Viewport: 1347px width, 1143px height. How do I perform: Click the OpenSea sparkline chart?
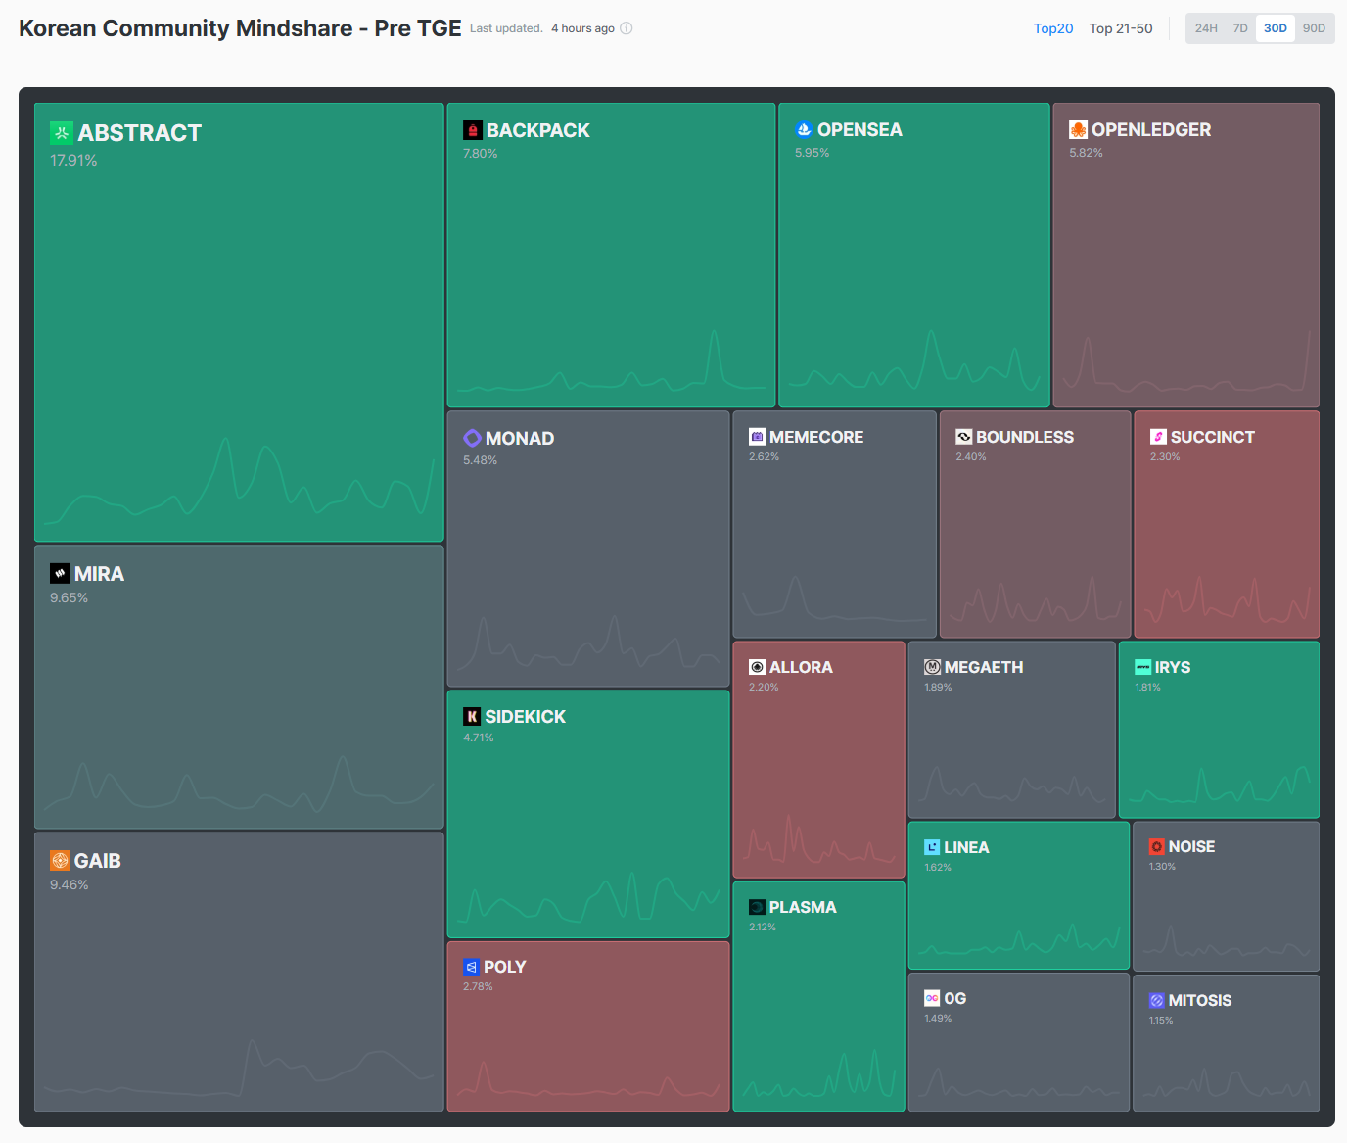pos(914,359)
